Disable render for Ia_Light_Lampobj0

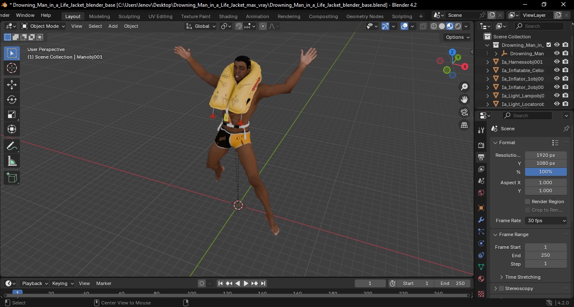click(x=566, y=96)
